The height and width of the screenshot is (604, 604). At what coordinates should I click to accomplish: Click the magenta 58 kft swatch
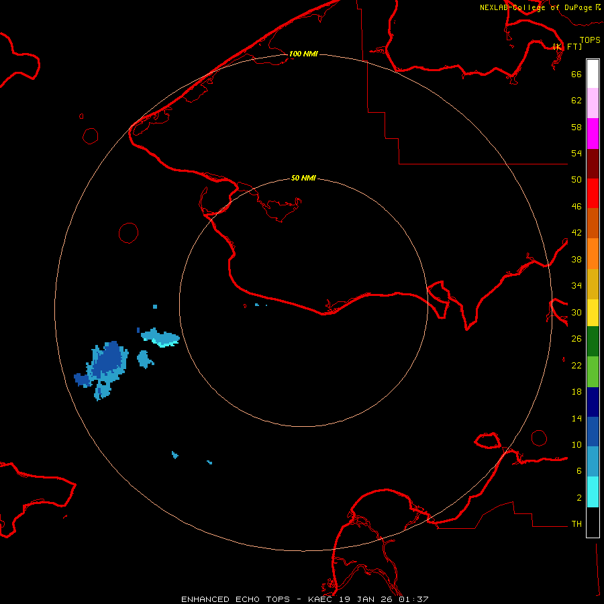pos(593,134)
